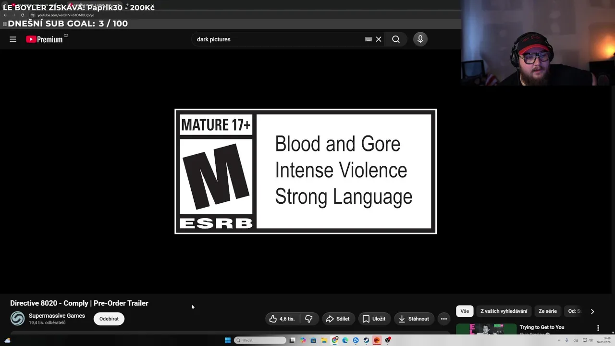Open the tray microphone indicator
Image resolution: width=615 pixels, height=346 pixels.
pyautogui.click(x=566, y=340)
